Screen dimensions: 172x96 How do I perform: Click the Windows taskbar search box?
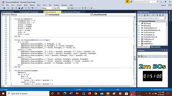pyautogui.click(x=28, y=94)
